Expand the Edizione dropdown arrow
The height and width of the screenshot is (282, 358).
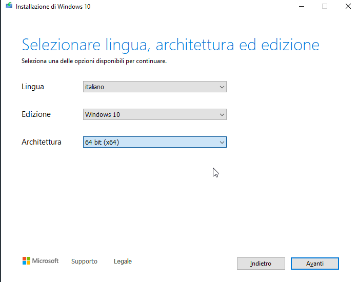[222, 115]
